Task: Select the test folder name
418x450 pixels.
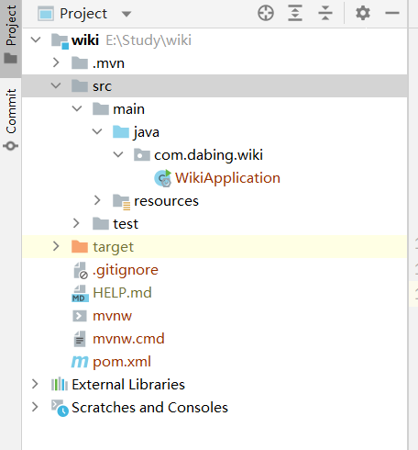Action: [126, 224]
